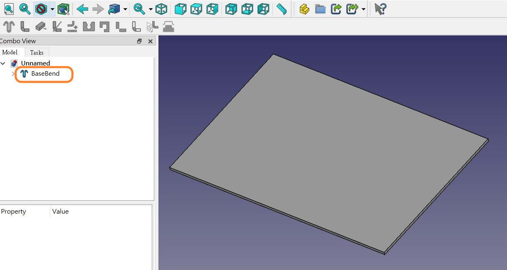Click the What's This help cursor icon
Screen dimensions: 507x270
[x=380, y=9]
